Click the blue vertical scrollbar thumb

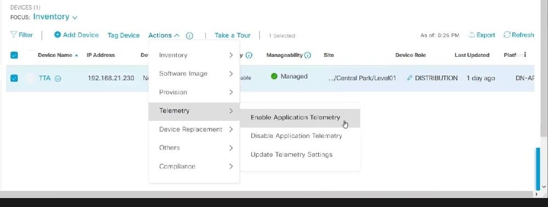(x=538, y=169)
